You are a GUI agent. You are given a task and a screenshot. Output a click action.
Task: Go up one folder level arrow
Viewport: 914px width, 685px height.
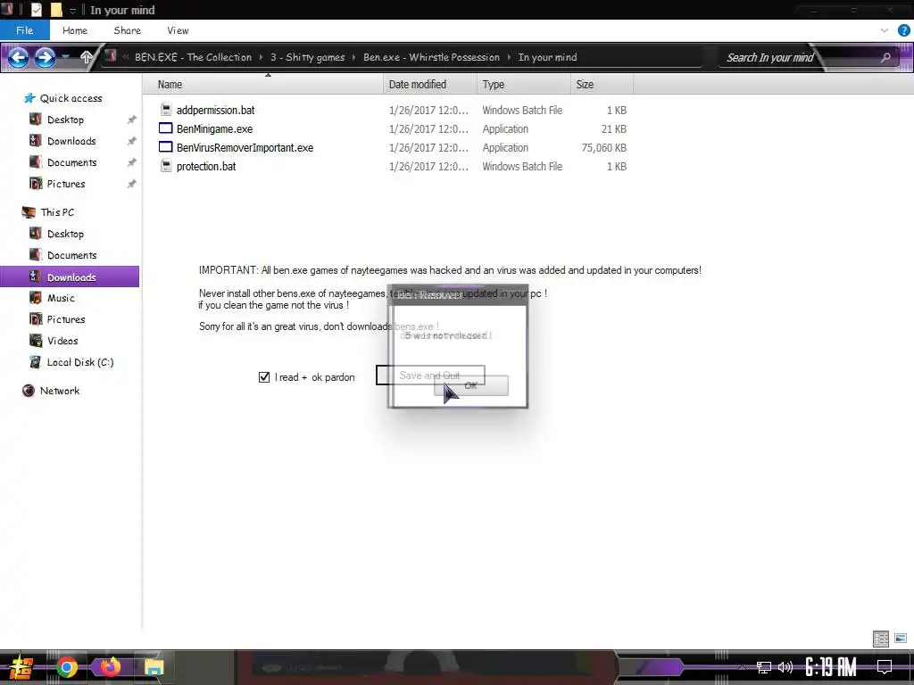(x=87, y=57)
